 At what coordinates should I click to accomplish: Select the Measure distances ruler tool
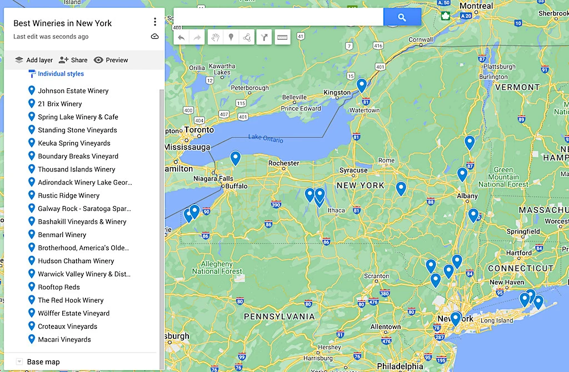pyautogui.click(x=282, y=37)
